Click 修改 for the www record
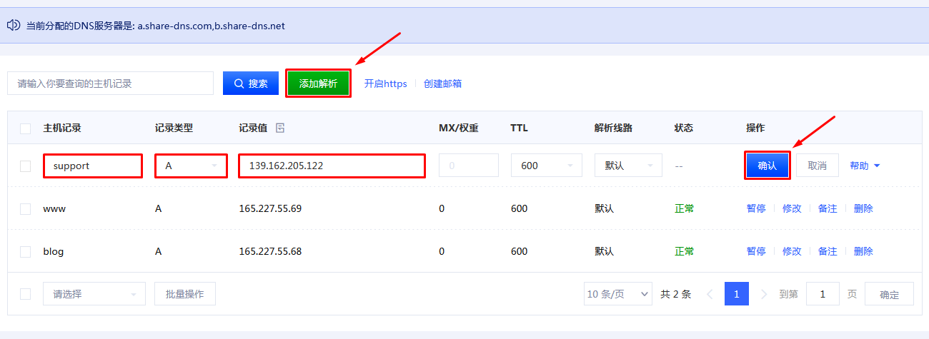This screenshot has width=929, height=339. tap(792, 209)
